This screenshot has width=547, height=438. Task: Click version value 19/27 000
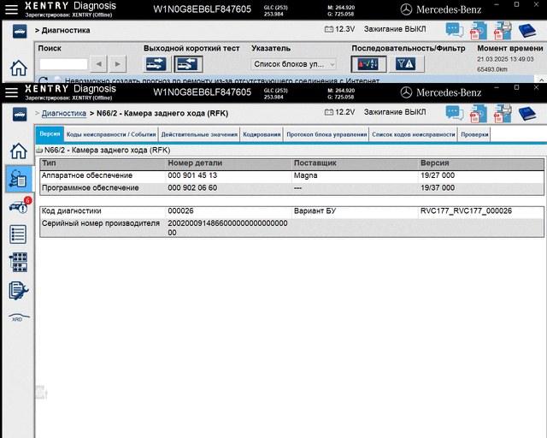[x=438, y=175]
